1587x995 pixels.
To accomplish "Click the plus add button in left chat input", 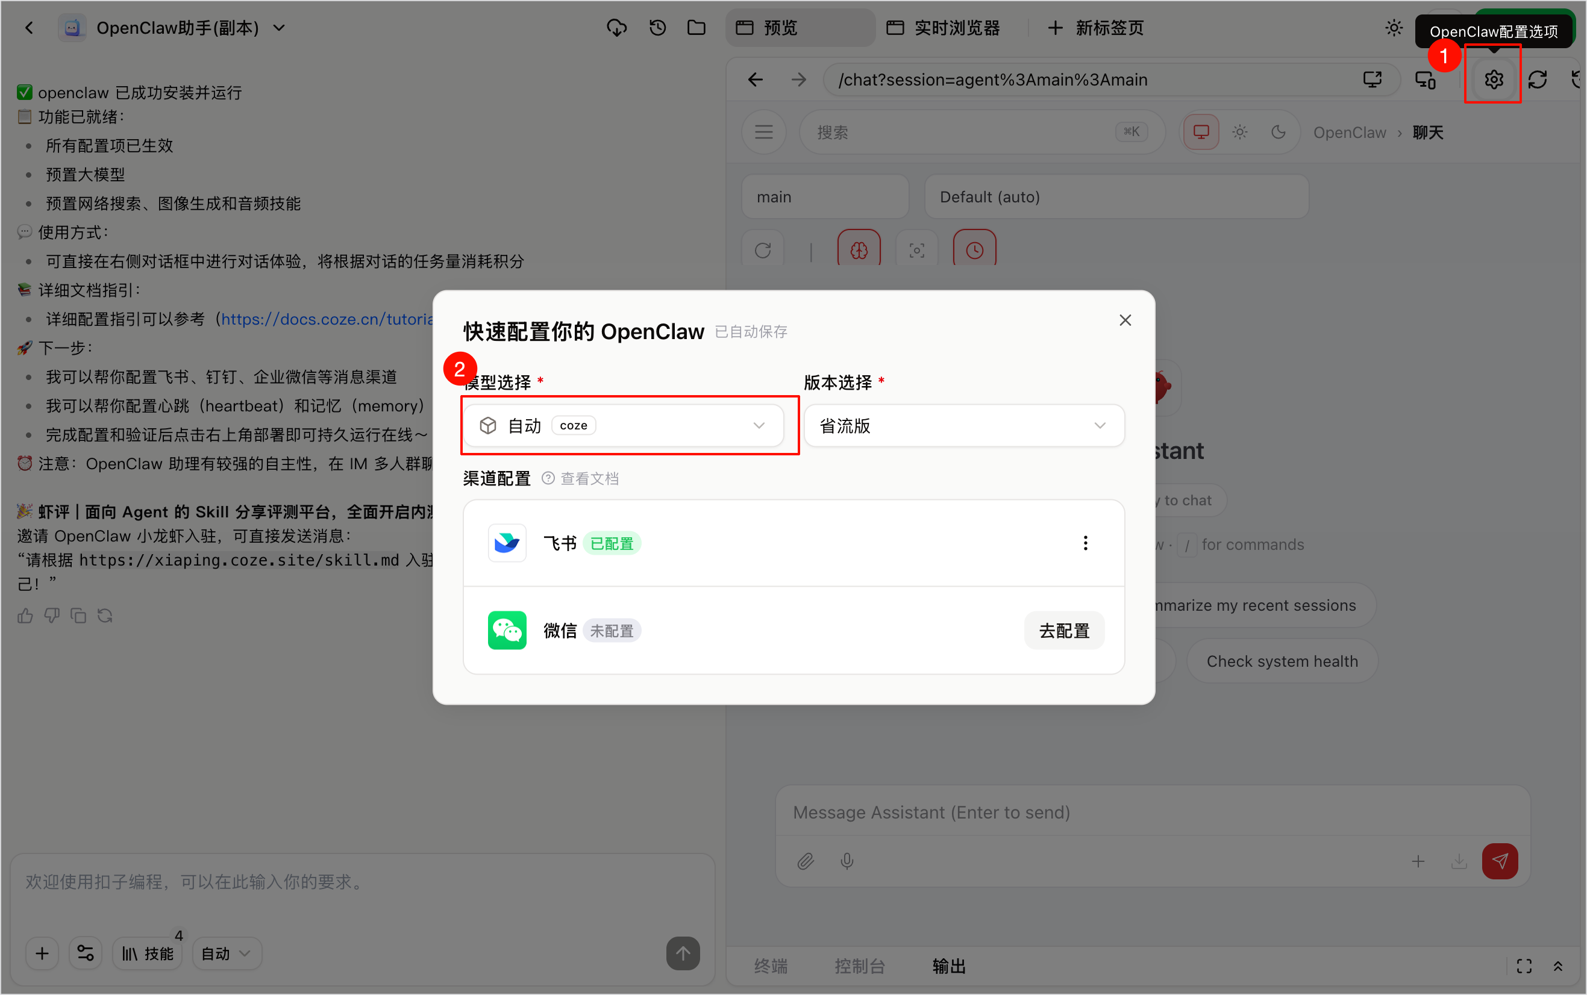I will coord(42,953).
